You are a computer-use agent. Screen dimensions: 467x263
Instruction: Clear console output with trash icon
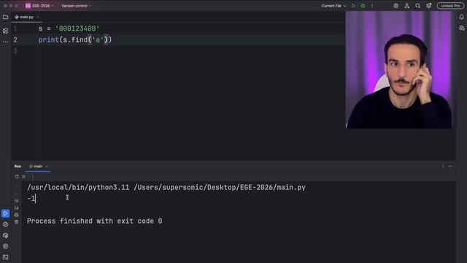[16, 222]
